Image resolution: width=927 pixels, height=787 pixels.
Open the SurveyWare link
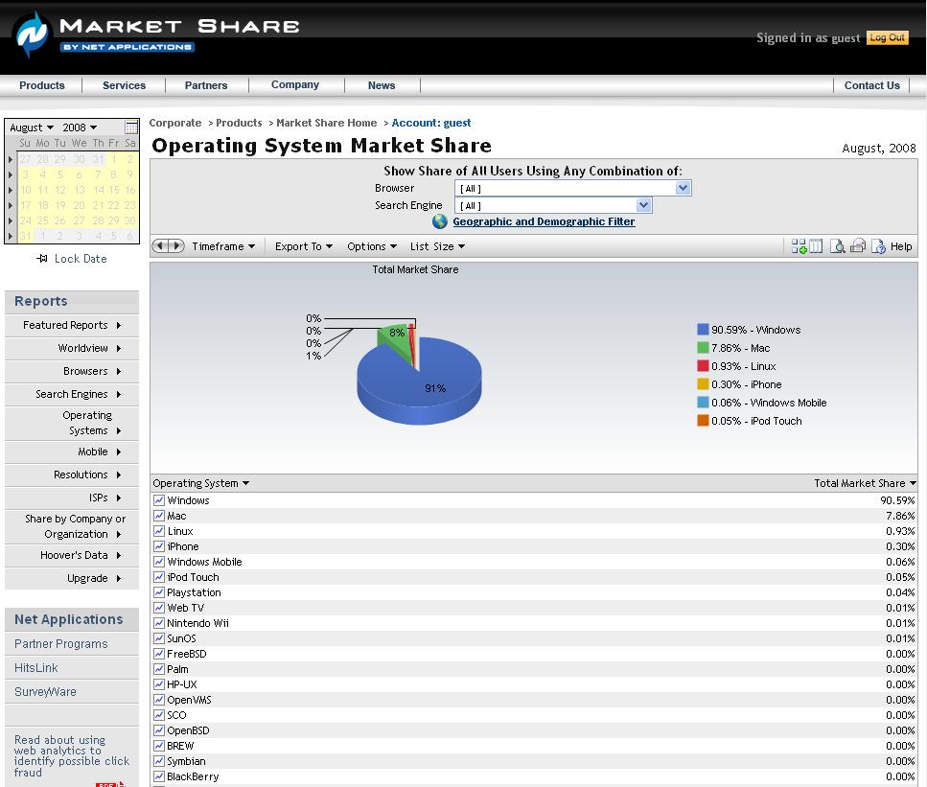click(45, 692)
